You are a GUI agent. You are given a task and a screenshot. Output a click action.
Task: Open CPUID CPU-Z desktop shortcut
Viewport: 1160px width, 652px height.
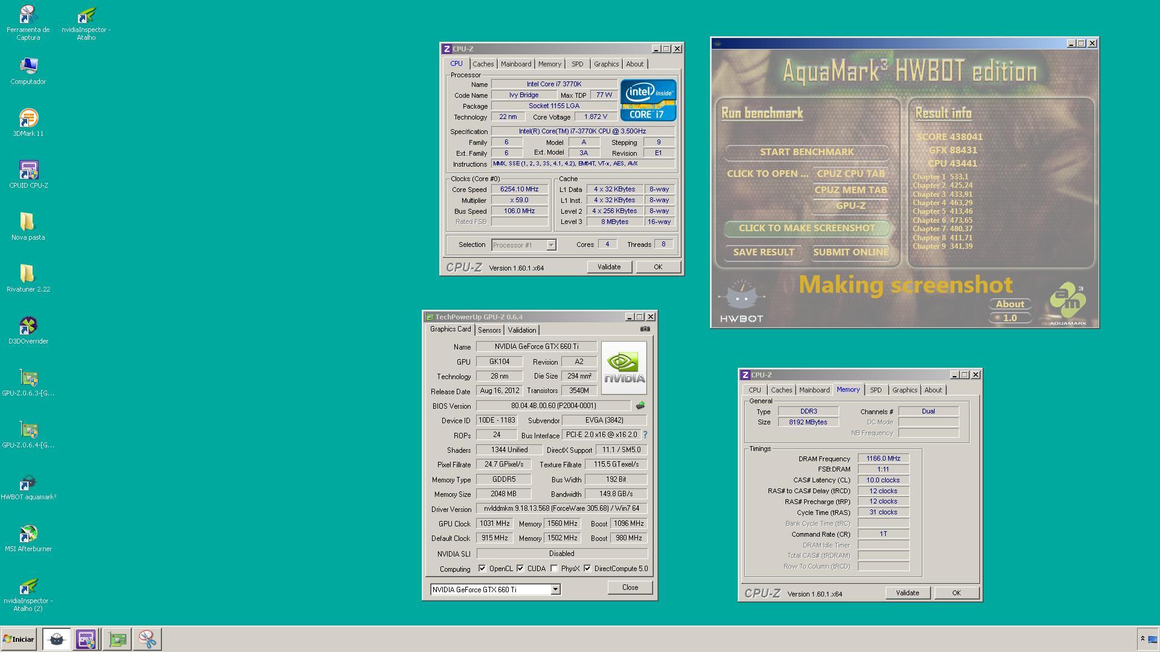28,174
